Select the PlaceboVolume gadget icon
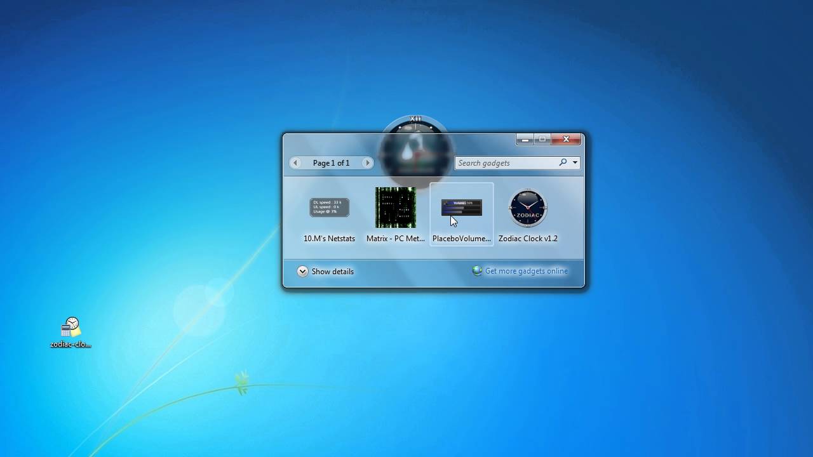 click(x=462, y=208)
